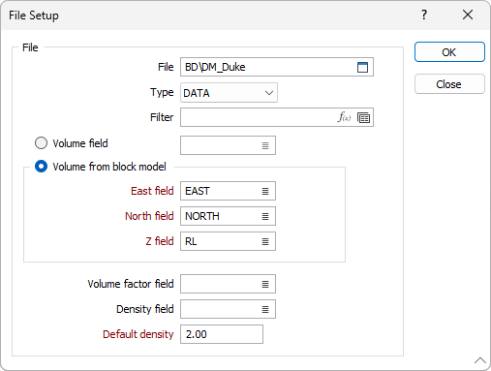The width and height of the screenshot is (491, 371).
Task: Open field list icon for Volume factor field
Action: coord(265,284)
